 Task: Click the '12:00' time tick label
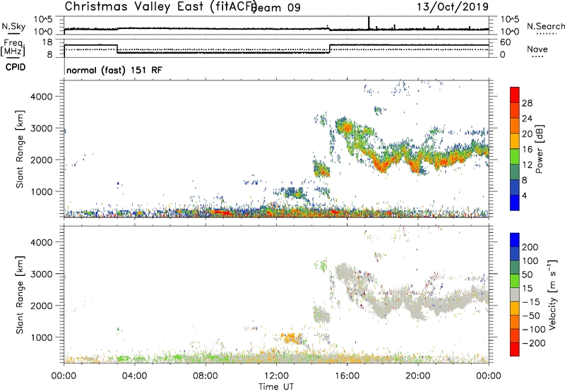(276, 376)
